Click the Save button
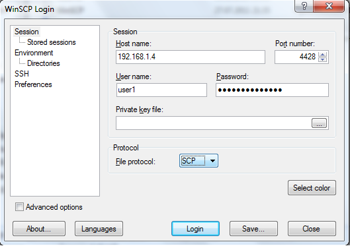 [253, 228]
